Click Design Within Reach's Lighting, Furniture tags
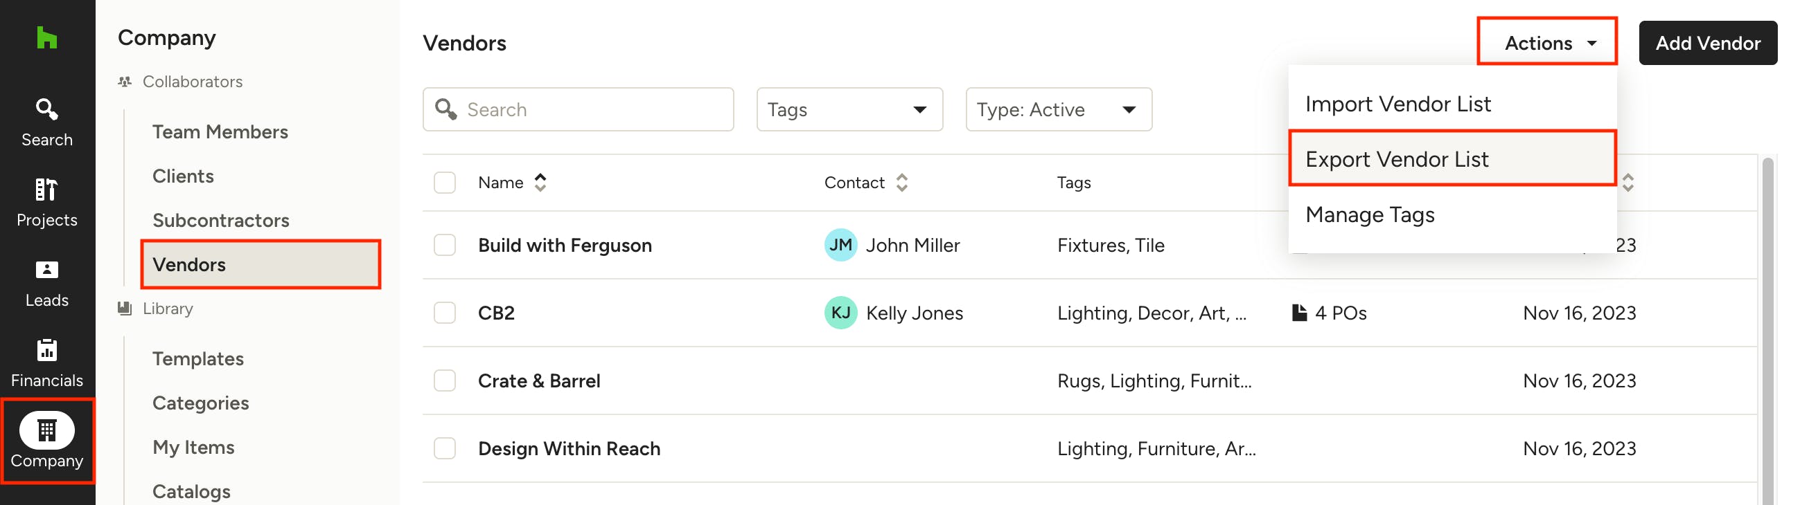 (1156, 448)
